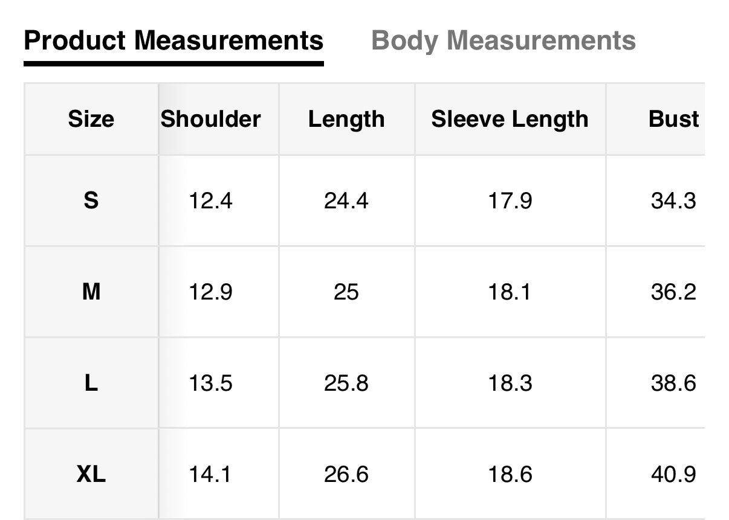729x520 pixels.
Task: Click the Size column header
Action: 91,119
